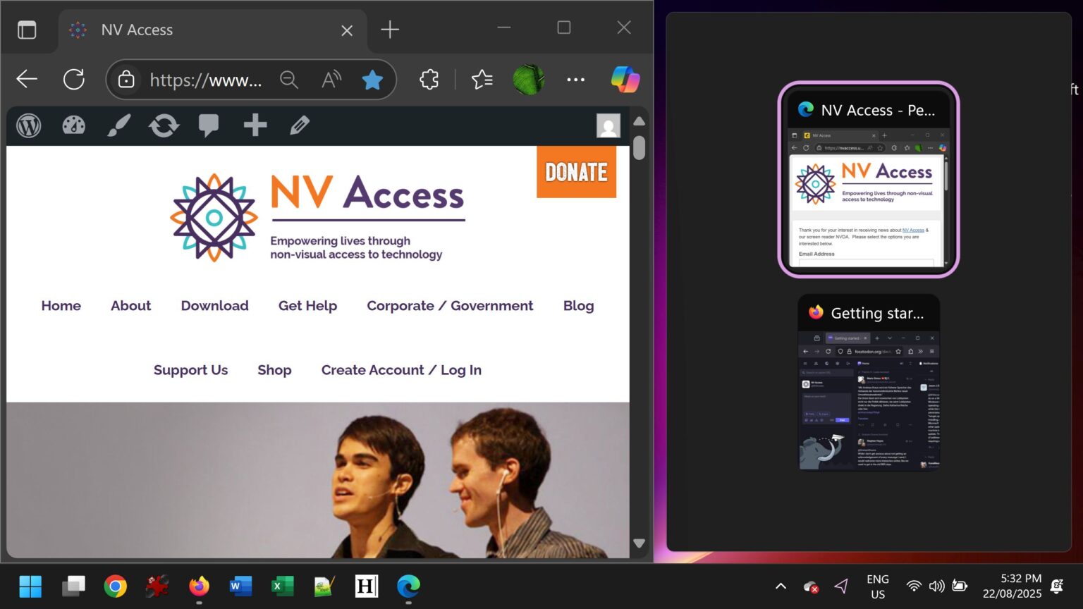The image size is (1083, 609).
Task: Open the WordPress dashboard gauge icon
Action: [73, 125]
